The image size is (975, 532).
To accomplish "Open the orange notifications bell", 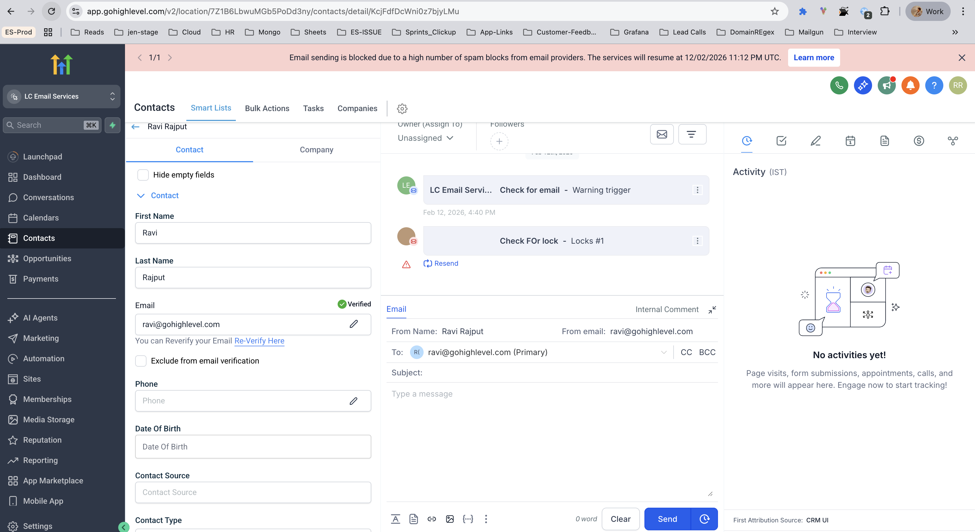I will click(x=910, y=86).
